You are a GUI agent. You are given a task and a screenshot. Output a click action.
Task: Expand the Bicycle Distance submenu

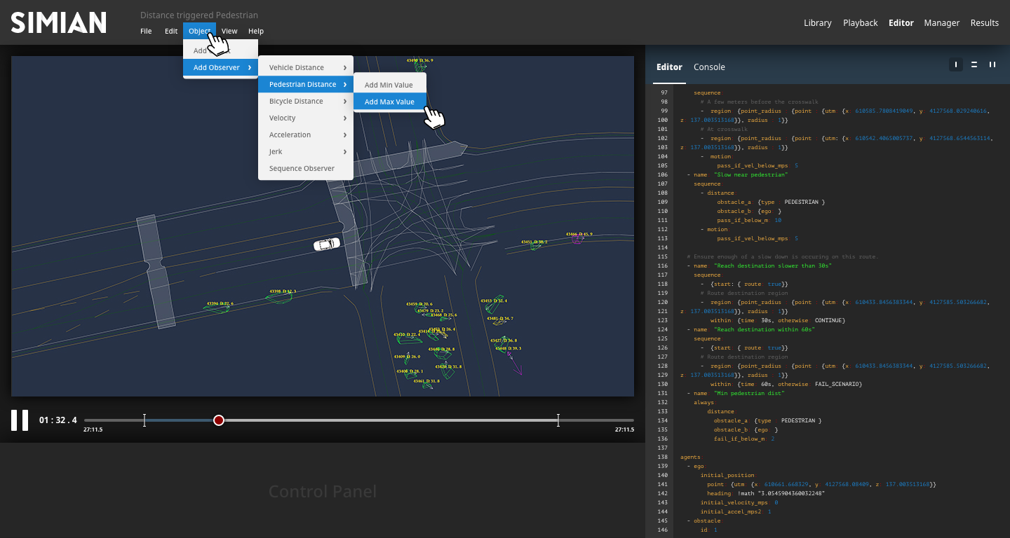pos(306,102)
